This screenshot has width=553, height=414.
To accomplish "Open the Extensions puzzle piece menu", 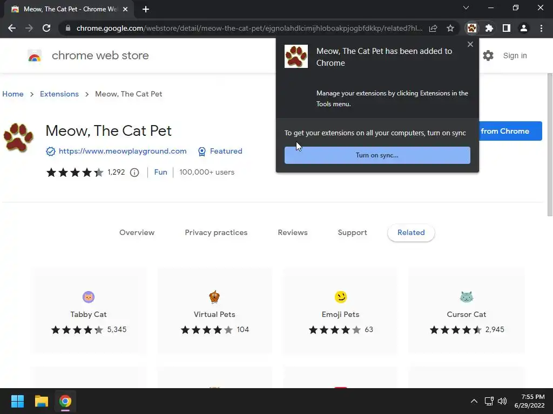I will tap(489, 28).
